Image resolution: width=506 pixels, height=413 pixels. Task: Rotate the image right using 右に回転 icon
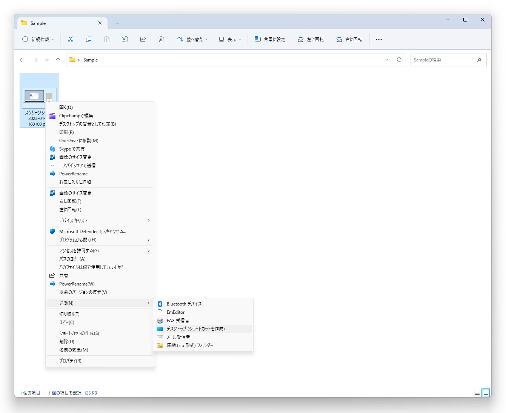349,39
